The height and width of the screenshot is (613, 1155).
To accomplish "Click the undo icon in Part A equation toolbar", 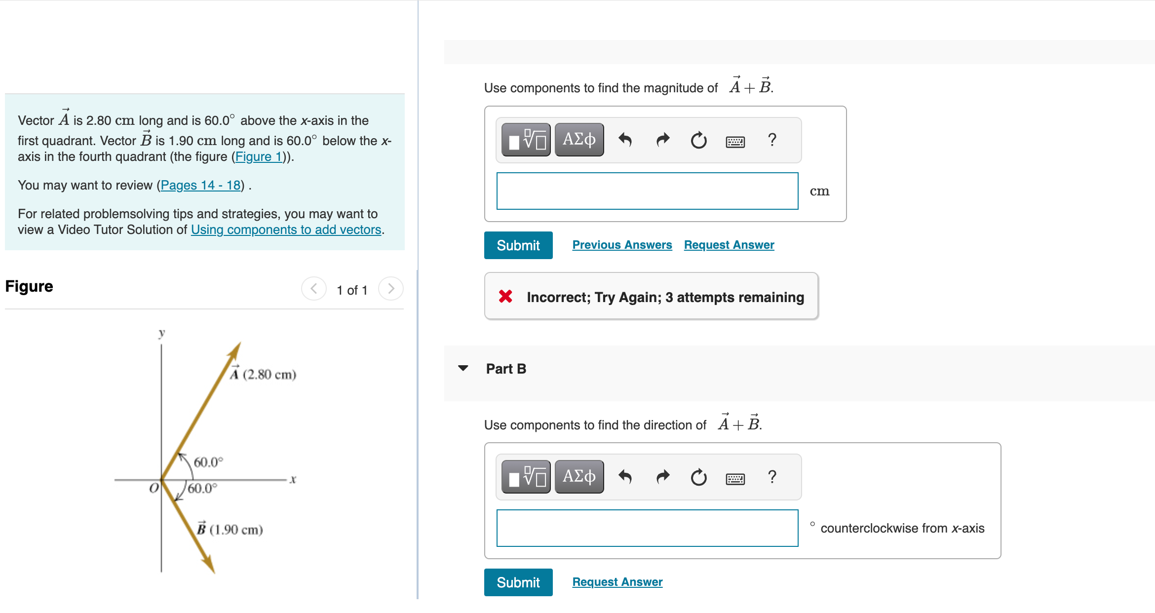I will 625,140.
